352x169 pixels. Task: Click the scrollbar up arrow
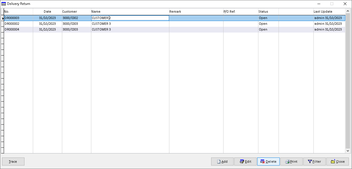[348, 11]
